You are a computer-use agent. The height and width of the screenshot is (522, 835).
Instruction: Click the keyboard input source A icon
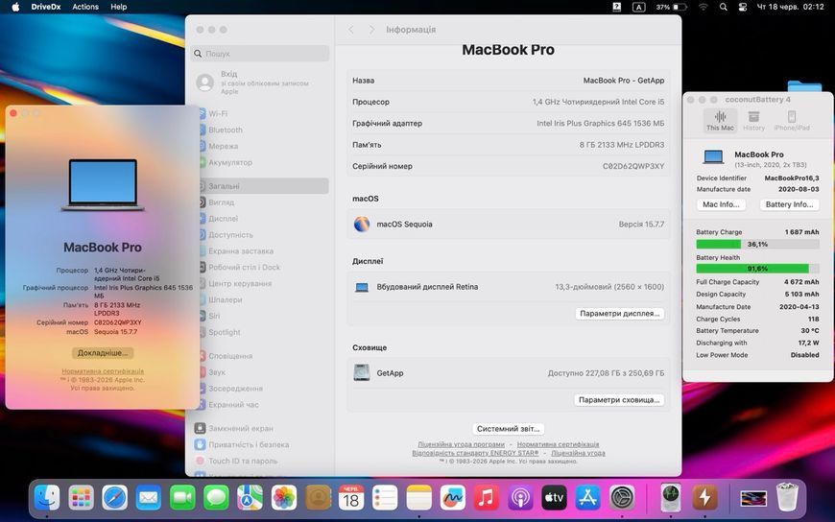[638, 7]
